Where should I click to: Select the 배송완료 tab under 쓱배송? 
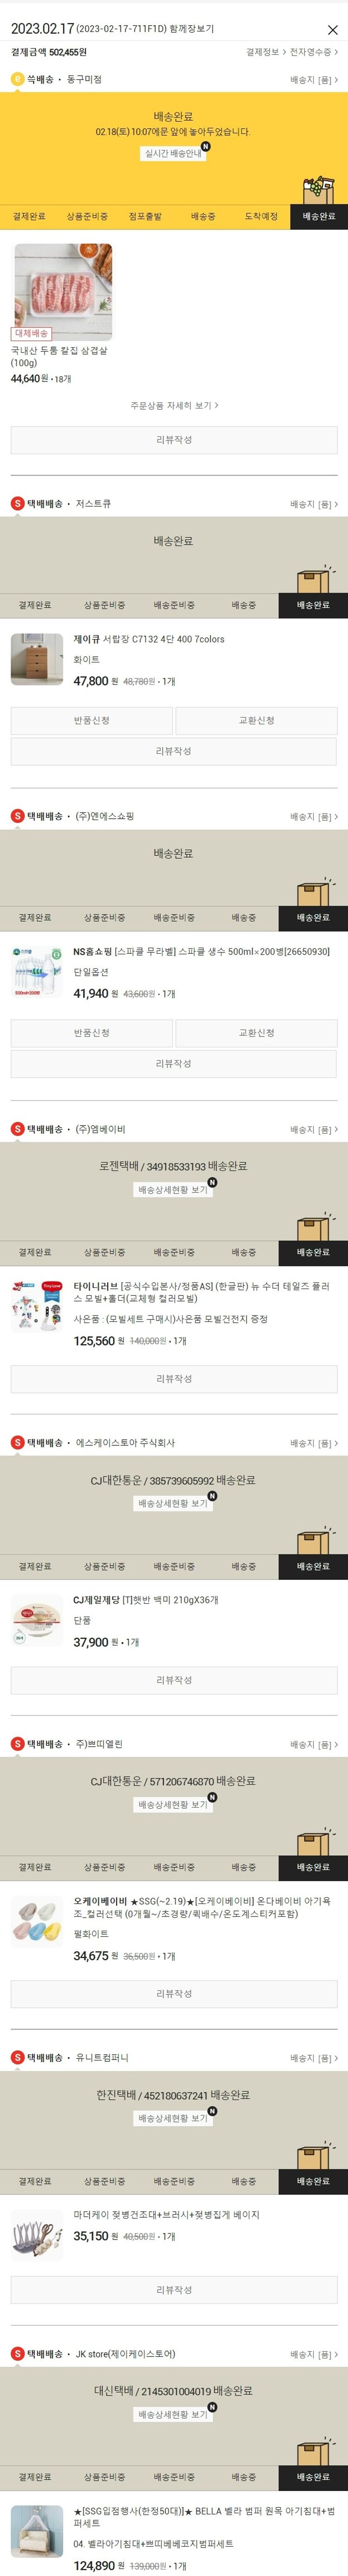319,216
